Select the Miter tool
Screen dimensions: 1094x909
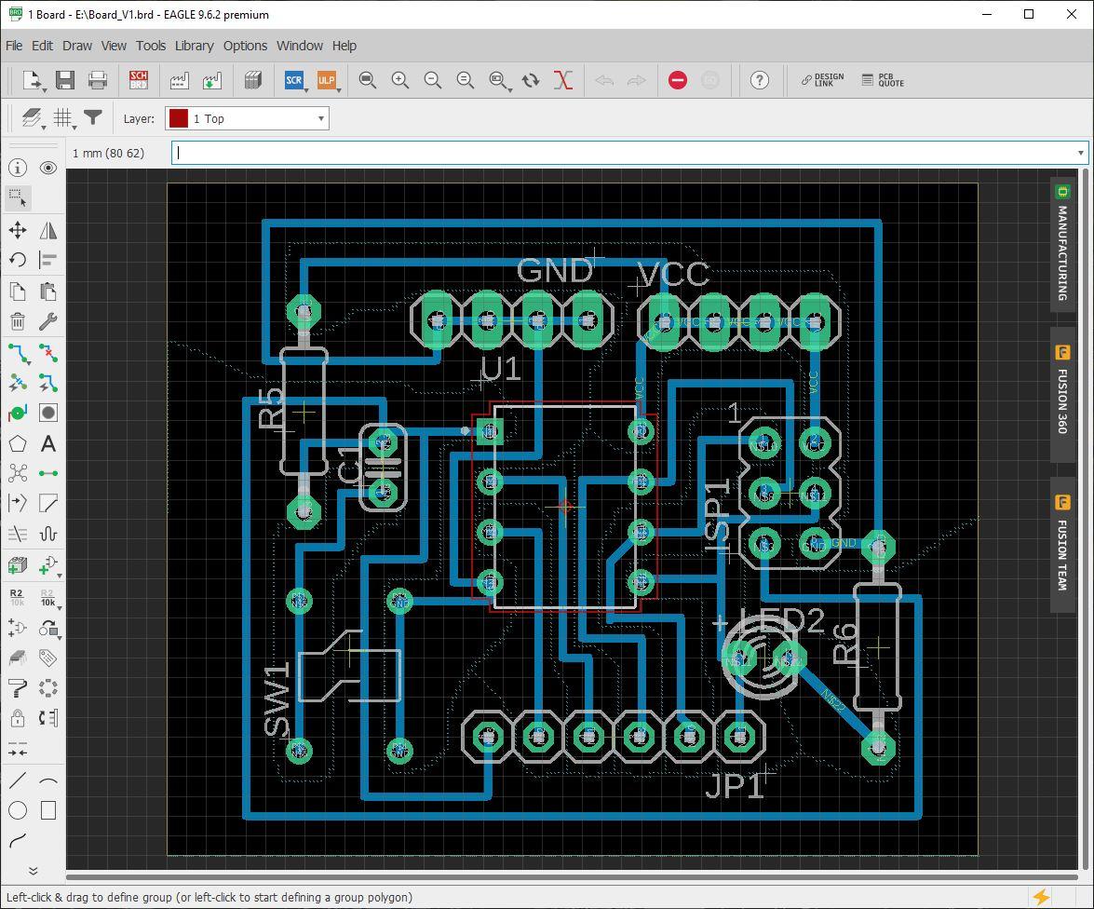(x=48, y=503)
